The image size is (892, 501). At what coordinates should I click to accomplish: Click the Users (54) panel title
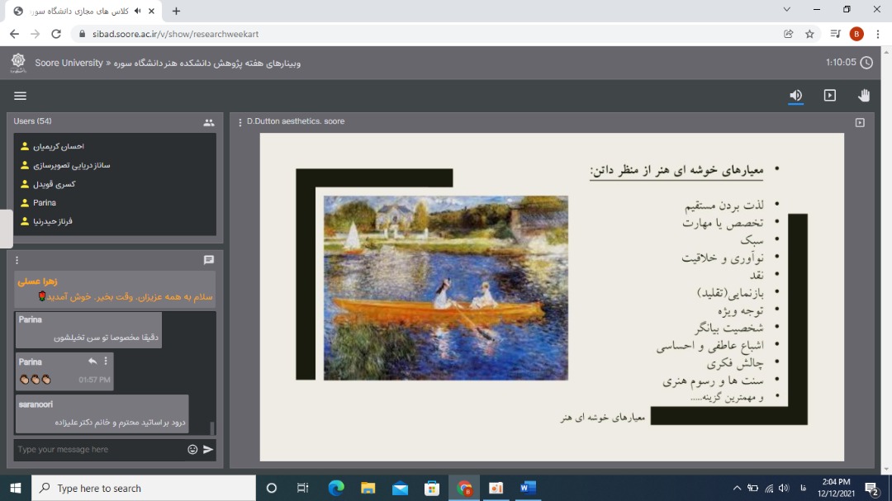click(32, 121)
